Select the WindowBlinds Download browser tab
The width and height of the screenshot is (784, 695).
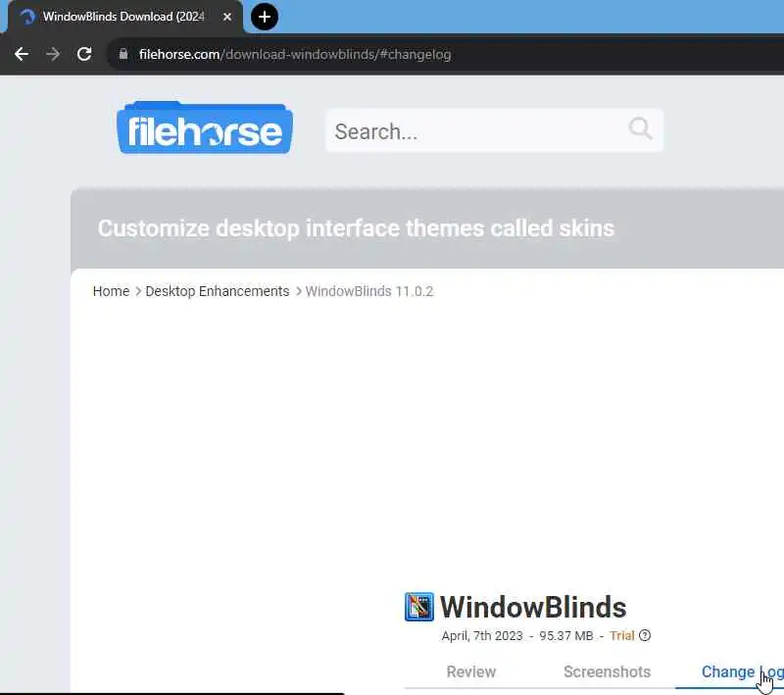click(x=123, y=17)
